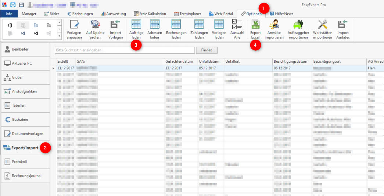
Task: Click Vorlagen laden
Action: click(x=219, y=29)
